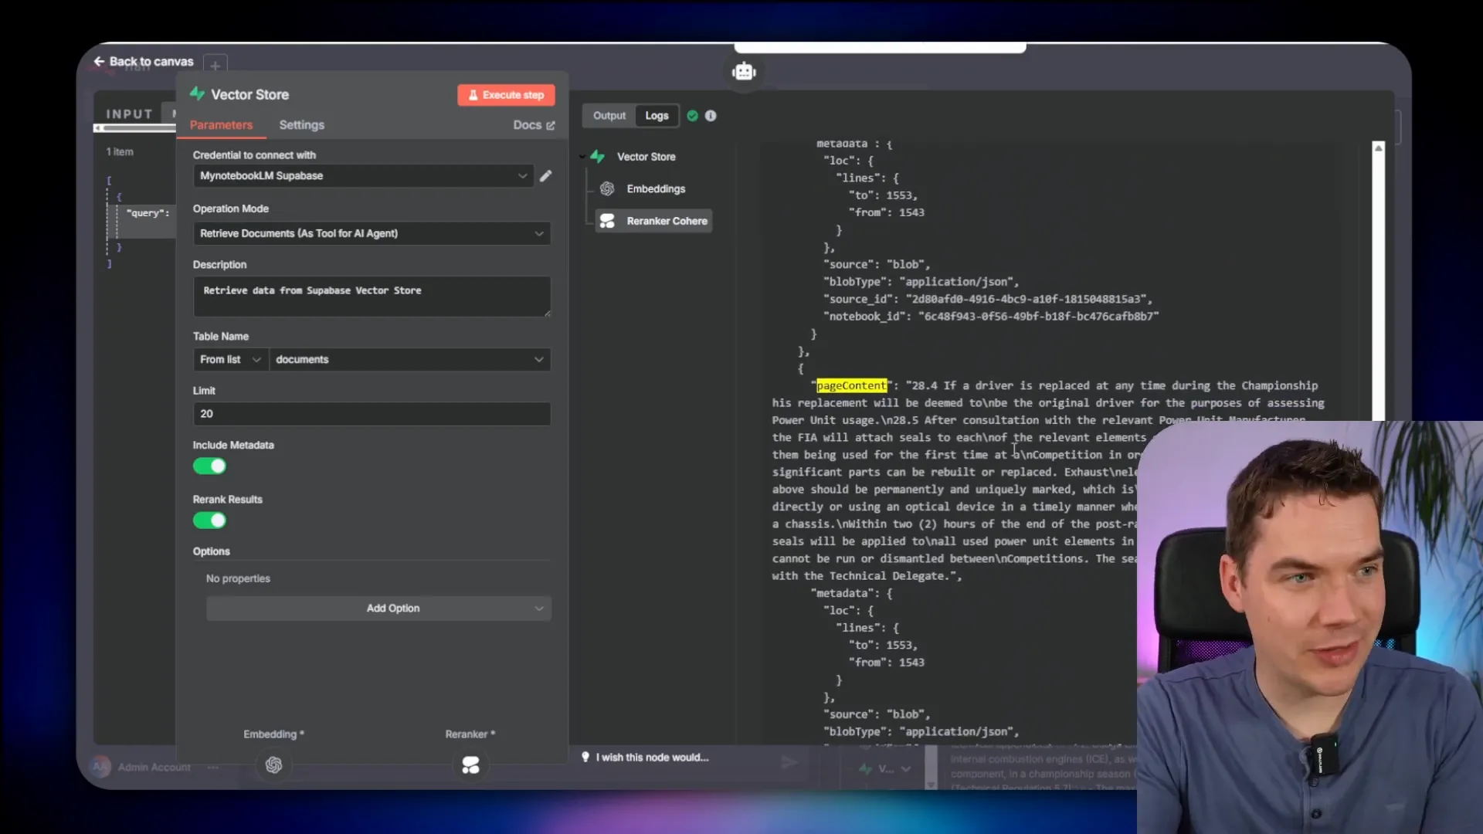Click the I wish this node would... link
This screenshot has height=834, width=1483.
(x=652, y=758)
